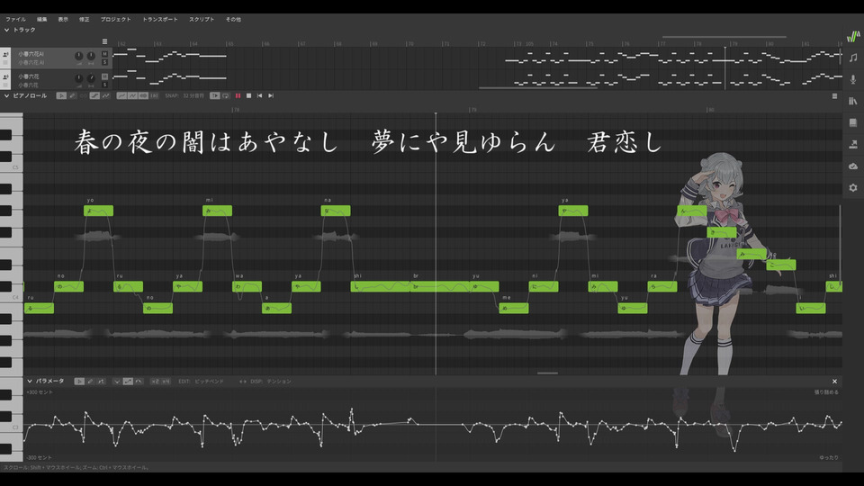Collapse the トラック section

tap(6, 30)
